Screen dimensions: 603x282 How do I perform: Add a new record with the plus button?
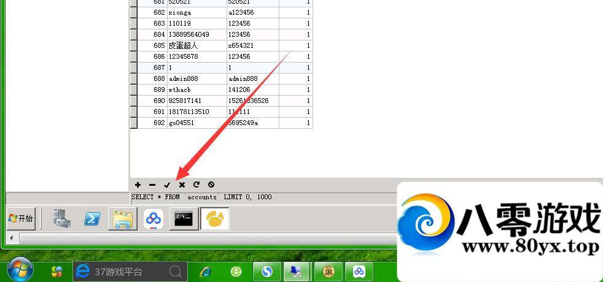point(138,185)
